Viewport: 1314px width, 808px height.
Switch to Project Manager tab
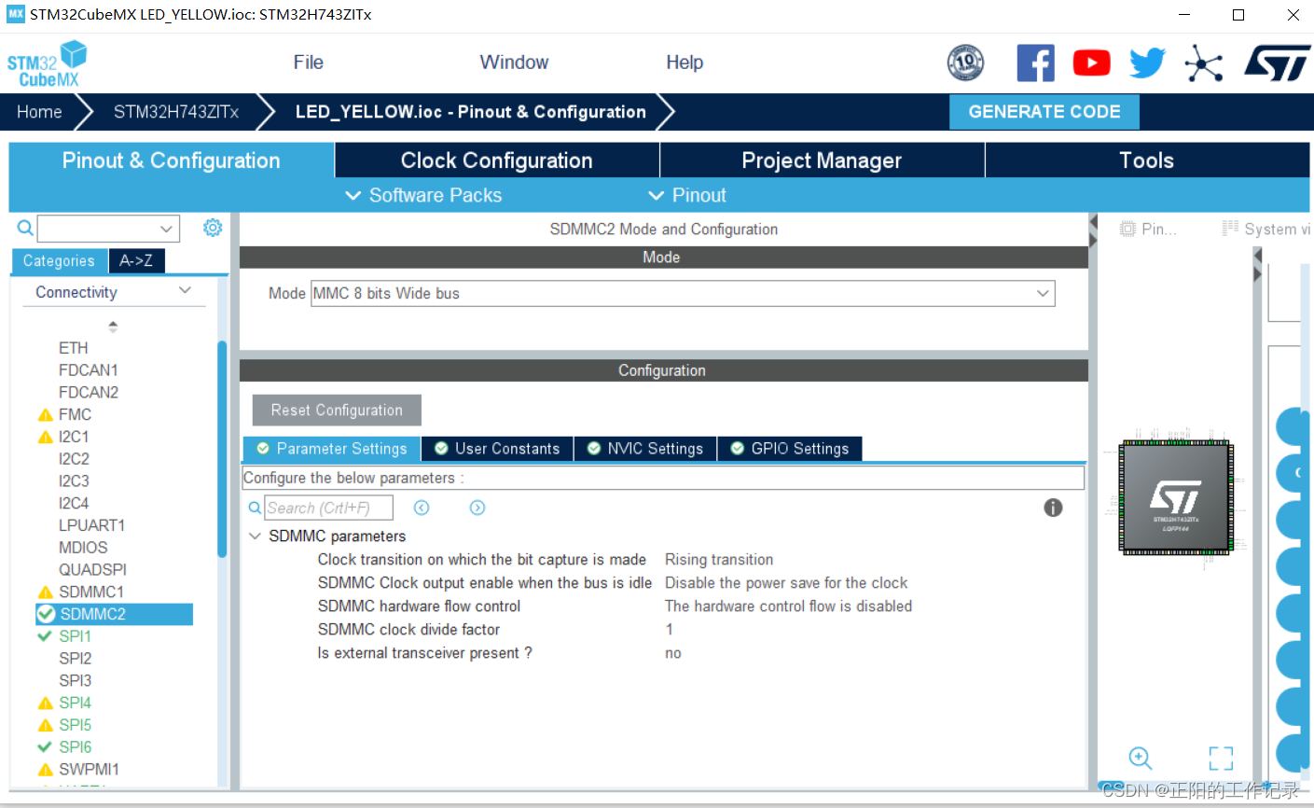point(822,160)
